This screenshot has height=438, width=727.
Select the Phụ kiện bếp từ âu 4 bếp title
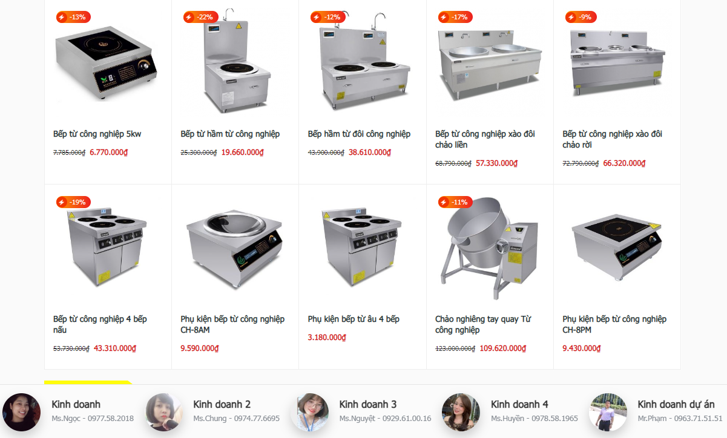click(x=354, y=319)
